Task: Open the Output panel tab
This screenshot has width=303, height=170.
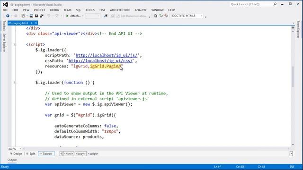Action: coord(12,160)
